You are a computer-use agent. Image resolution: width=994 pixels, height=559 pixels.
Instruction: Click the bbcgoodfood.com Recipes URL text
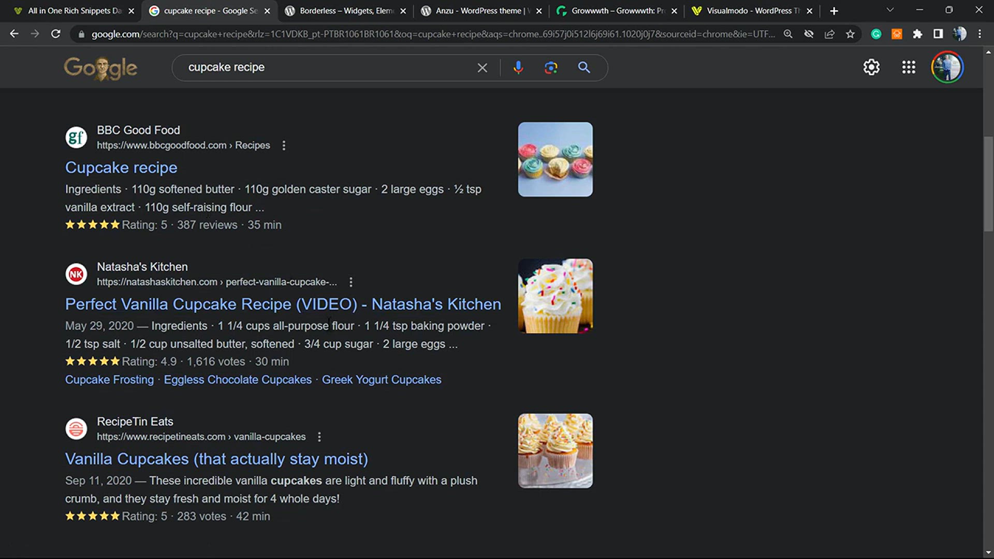point(183,145)
